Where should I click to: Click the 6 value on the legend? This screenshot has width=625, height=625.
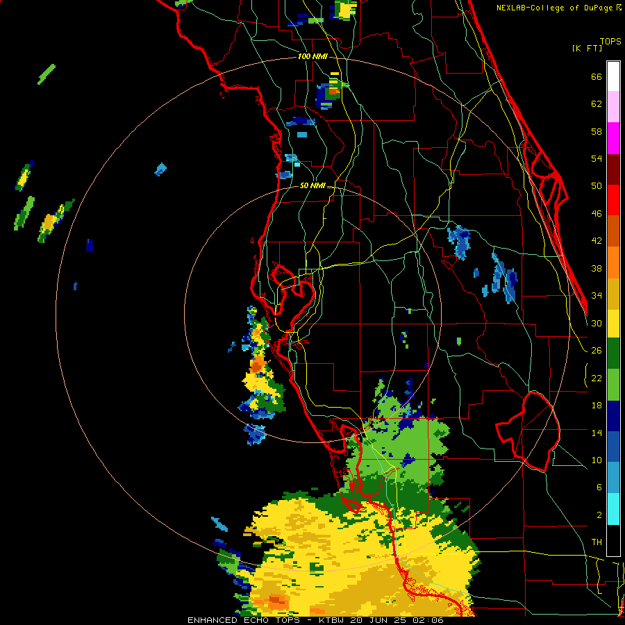tap(599, 487)
